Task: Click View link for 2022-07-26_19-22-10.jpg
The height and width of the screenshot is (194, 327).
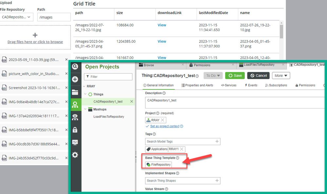Action: (x=162, y=25)
